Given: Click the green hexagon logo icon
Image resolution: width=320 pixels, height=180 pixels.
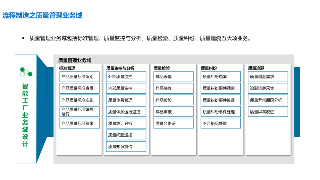Looking at the screenshot, I should [26, 72].
